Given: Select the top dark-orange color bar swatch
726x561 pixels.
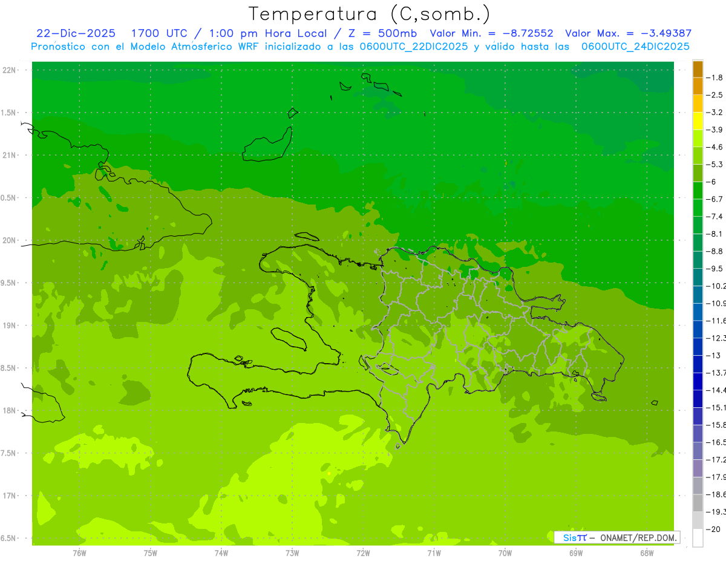Looking at the screenshot, I should click(698, 69).
